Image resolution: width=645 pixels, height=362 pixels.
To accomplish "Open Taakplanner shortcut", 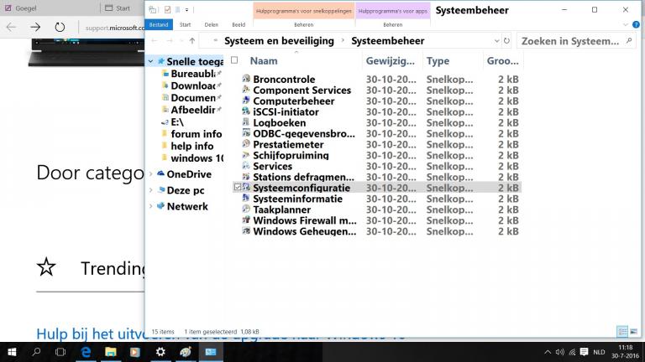I will (281, 210).
